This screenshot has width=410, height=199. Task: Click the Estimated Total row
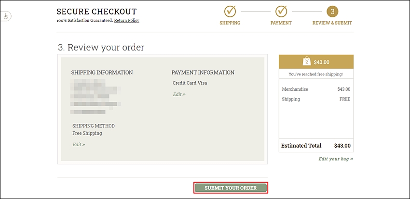coord(316,146)
